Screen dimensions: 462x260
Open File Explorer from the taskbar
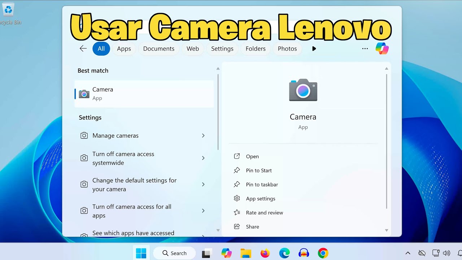click(x=246, y=253)
